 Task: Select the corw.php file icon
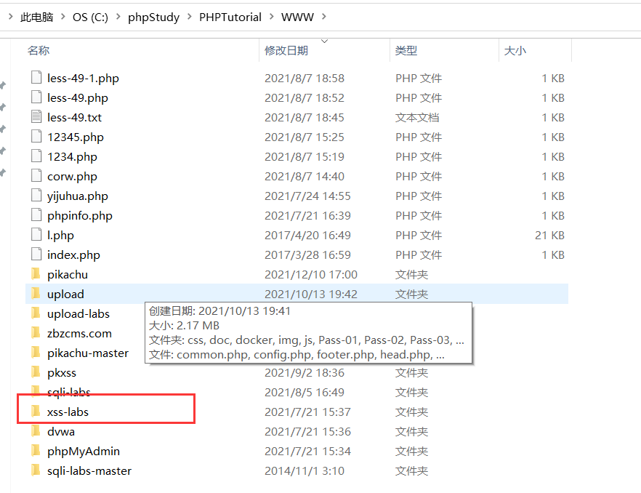[x=37, y=176]
